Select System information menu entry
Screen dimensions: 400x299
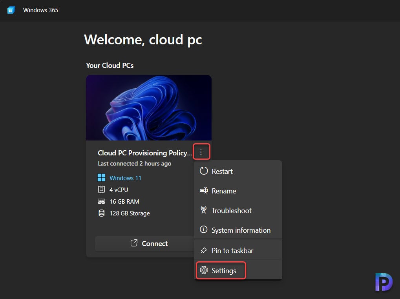click(x=238, y=230)
